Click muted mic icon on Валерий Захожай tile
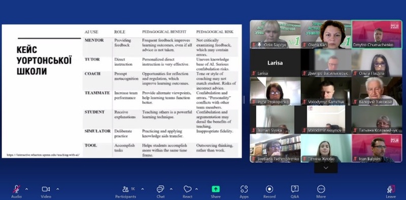 [x=355, y=102]
